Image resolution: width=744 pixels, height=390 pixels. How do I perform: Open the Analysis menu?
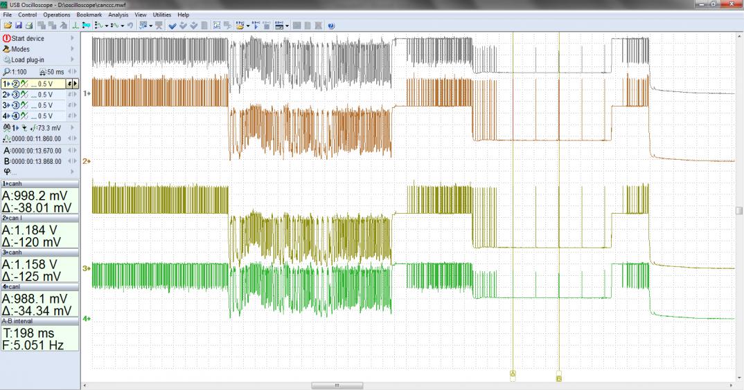[x=118, y=15]
